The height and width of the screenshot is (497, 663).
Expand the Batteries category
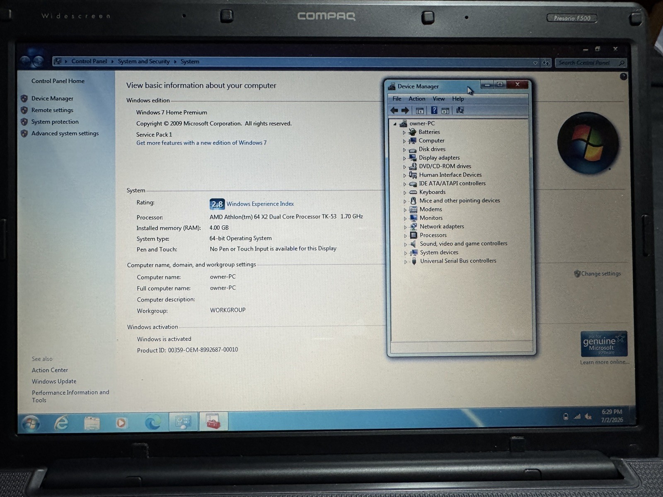coord(404,133)
